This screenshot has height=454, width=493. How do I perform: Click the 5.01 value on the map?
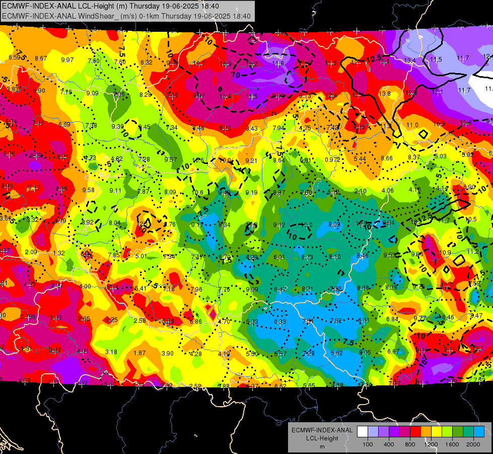(141, 256)
